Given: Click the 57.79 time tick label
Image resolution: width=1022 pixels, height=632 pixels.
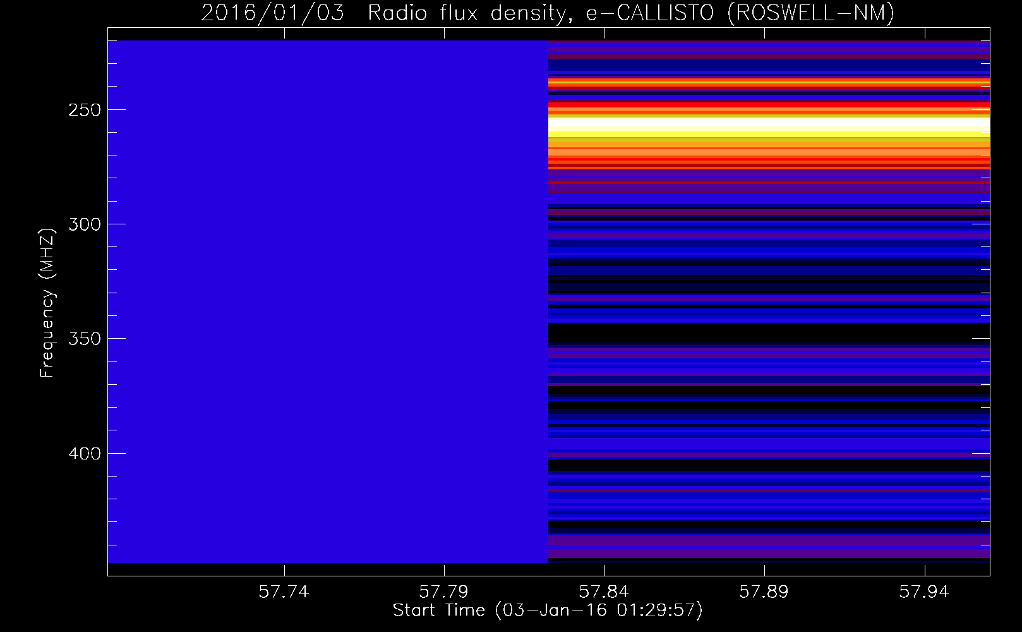Looking at the screenshot, I should [x=444, y=592].
